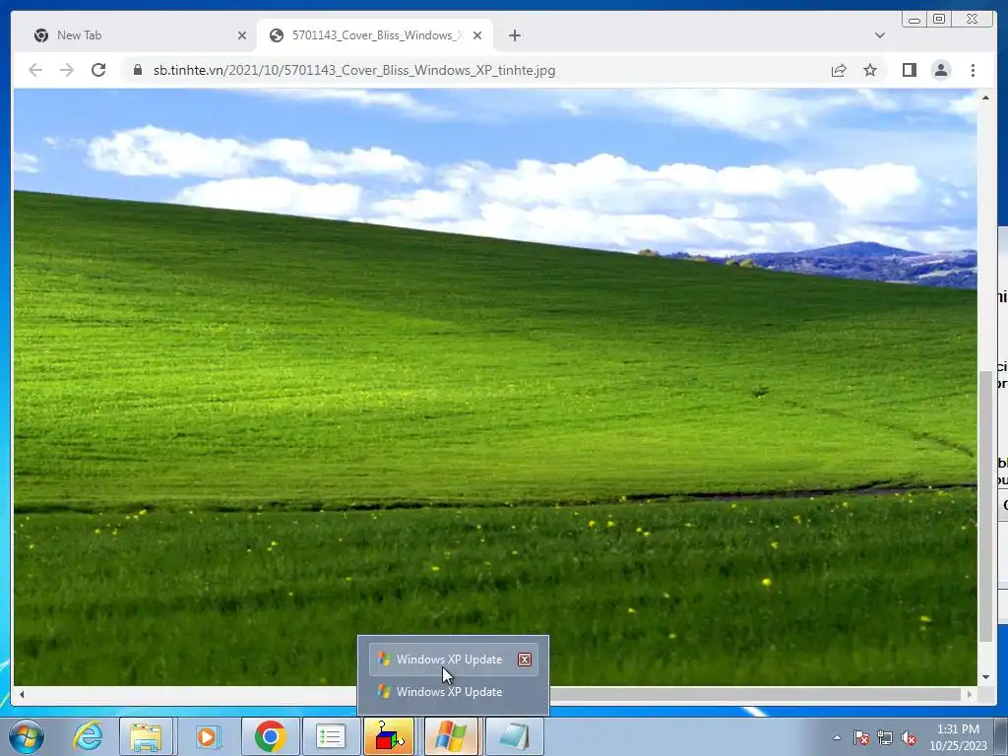
Task: Open Windows Explorer from the taskbar
Action: [146, 736]
